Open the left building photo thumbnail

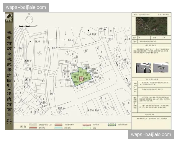tap(143, 68)
